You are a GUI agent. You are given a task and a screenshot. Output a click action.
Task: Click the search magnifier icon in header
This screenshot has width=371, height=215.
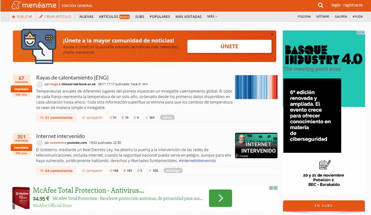(x=321, y=5)
